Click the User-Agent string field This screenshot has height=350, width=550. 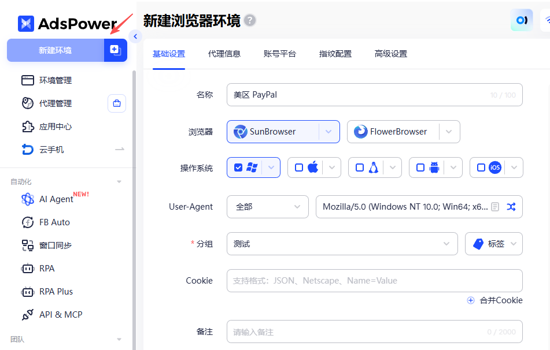coord(419,207)
